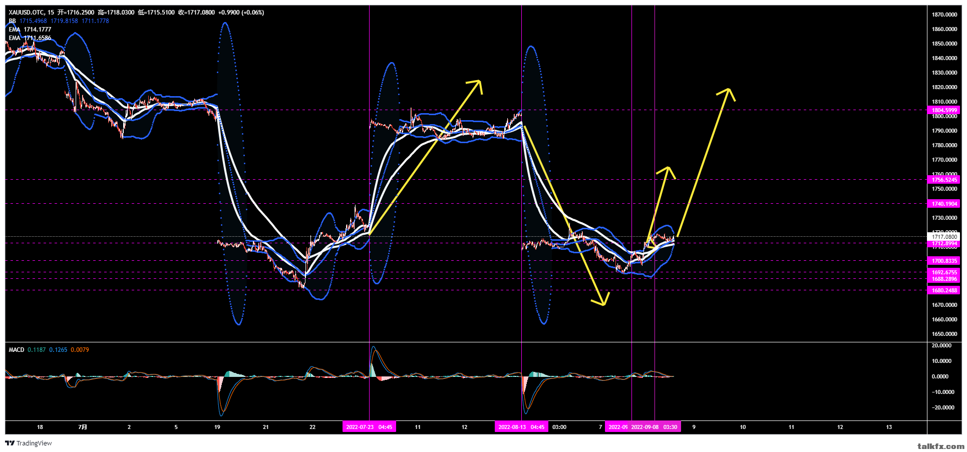This screenshot has width=967, height=452.
Task: Select the 1680.2488 magenta price label
Action: [x=944, y=290]
